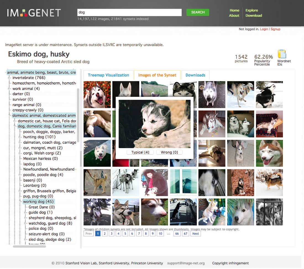Expand the hunting dog (101) tree node
Image resolution: width=304 pixels, height=269 pixels.
[x=20, y=137]
